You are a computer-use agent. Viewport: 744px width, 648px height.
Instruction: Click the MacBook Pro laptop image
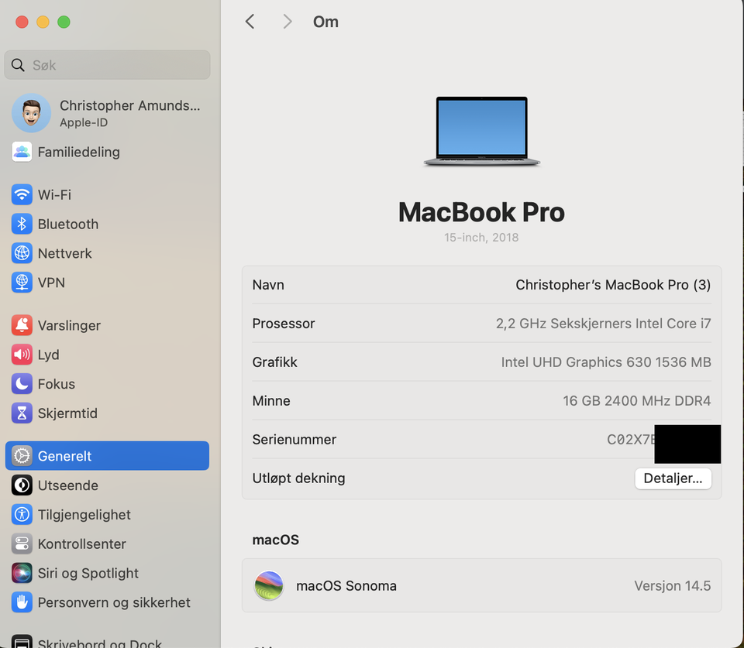pyautogui.click(x=481, y=132)
